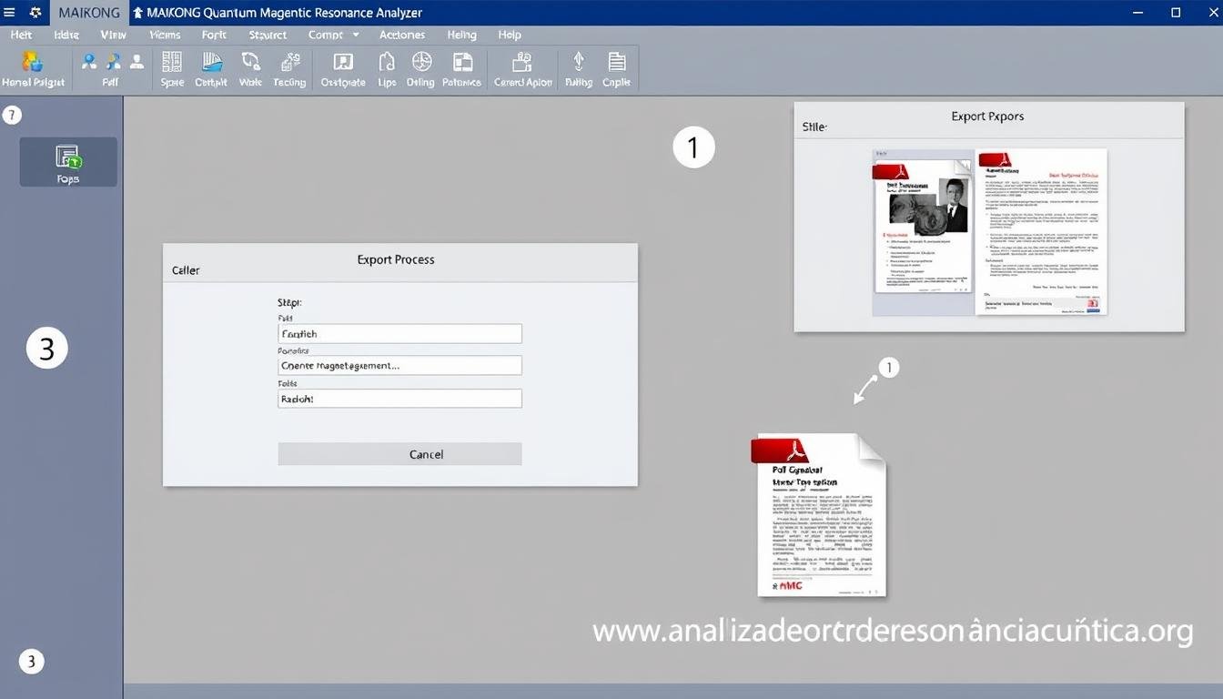Switch to the MAIKONG tab

coord(88,13)
